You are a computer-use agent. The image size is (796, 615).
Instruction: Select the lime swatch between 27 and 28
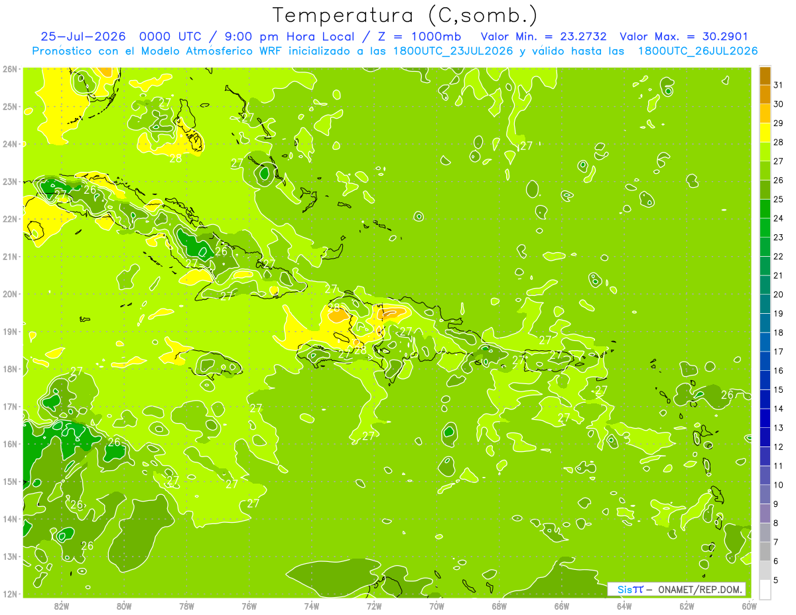click(765, 151)
